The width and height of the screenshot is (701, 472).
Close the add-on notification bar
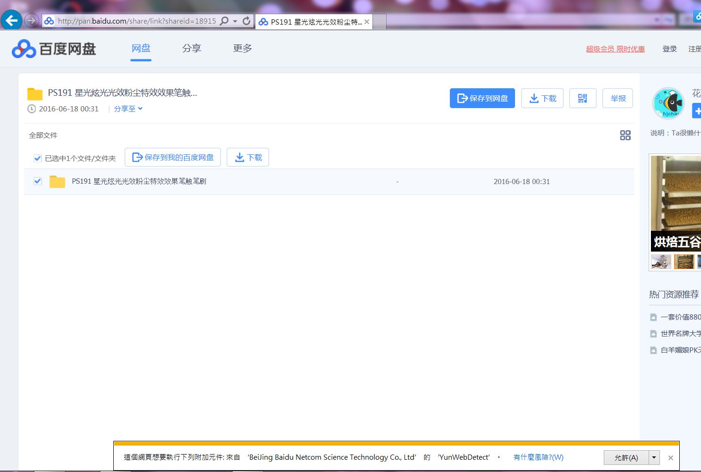pyautogui.click(x=670, y=458)
